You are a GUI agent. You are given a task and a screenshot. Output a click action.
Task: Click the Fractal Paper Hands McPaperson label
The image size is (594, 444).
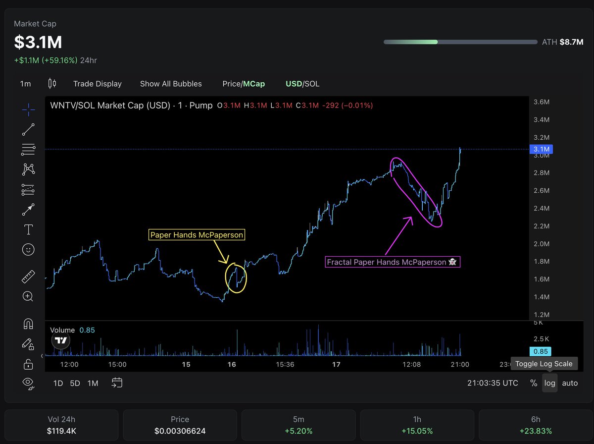(393, 262)
